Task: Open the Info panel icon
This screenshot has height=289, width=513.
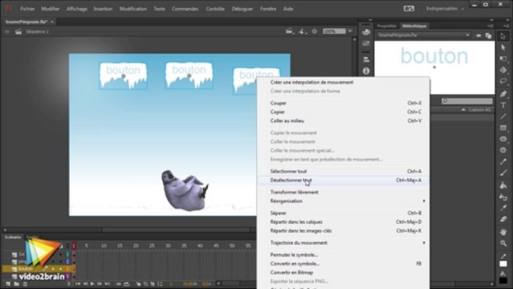Action: click(x=366, y=71)
